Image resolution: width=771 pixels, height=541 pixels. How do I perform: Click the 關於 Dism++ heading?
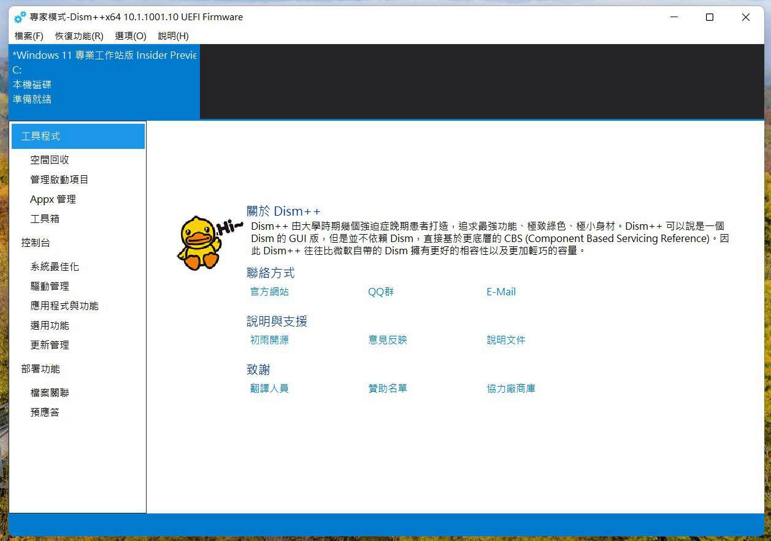283,211
